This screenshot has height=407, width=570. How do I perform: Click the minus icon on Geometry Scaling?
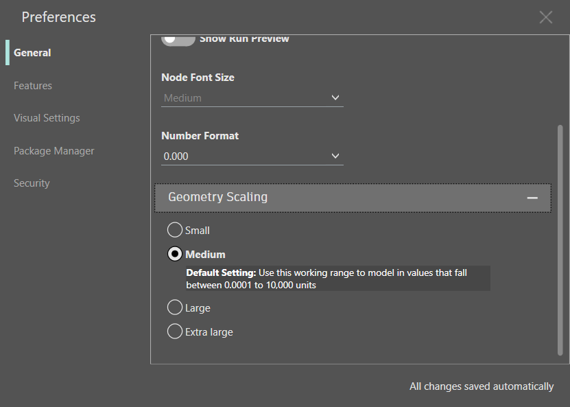[532, 198]
